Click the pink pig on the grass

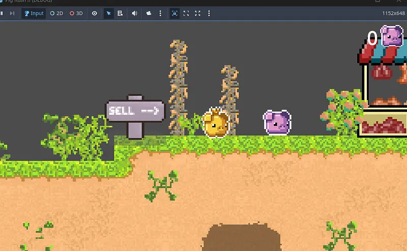pos(277,123)
